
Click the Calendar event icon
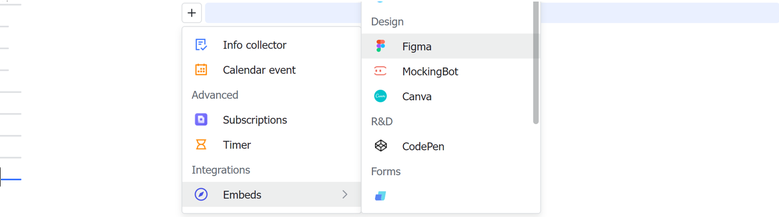coord(201,70)
